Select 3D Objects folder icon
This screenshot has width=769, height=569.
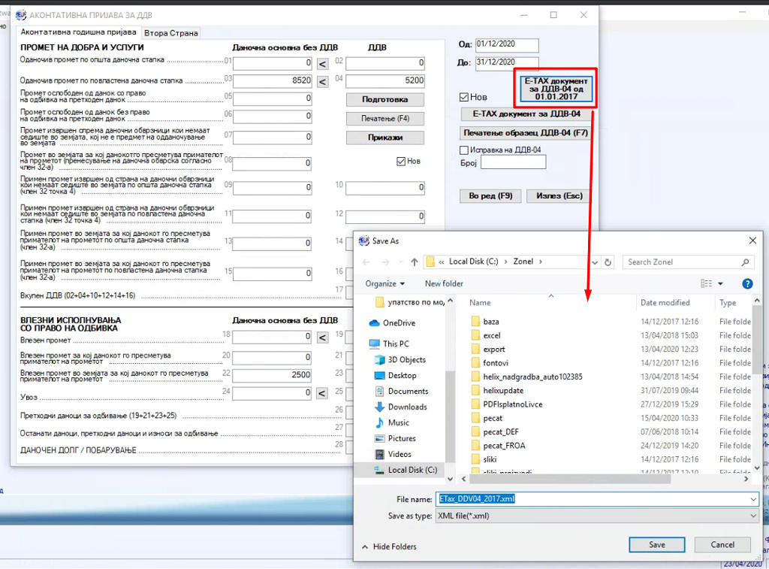click(x=379, y=360)
